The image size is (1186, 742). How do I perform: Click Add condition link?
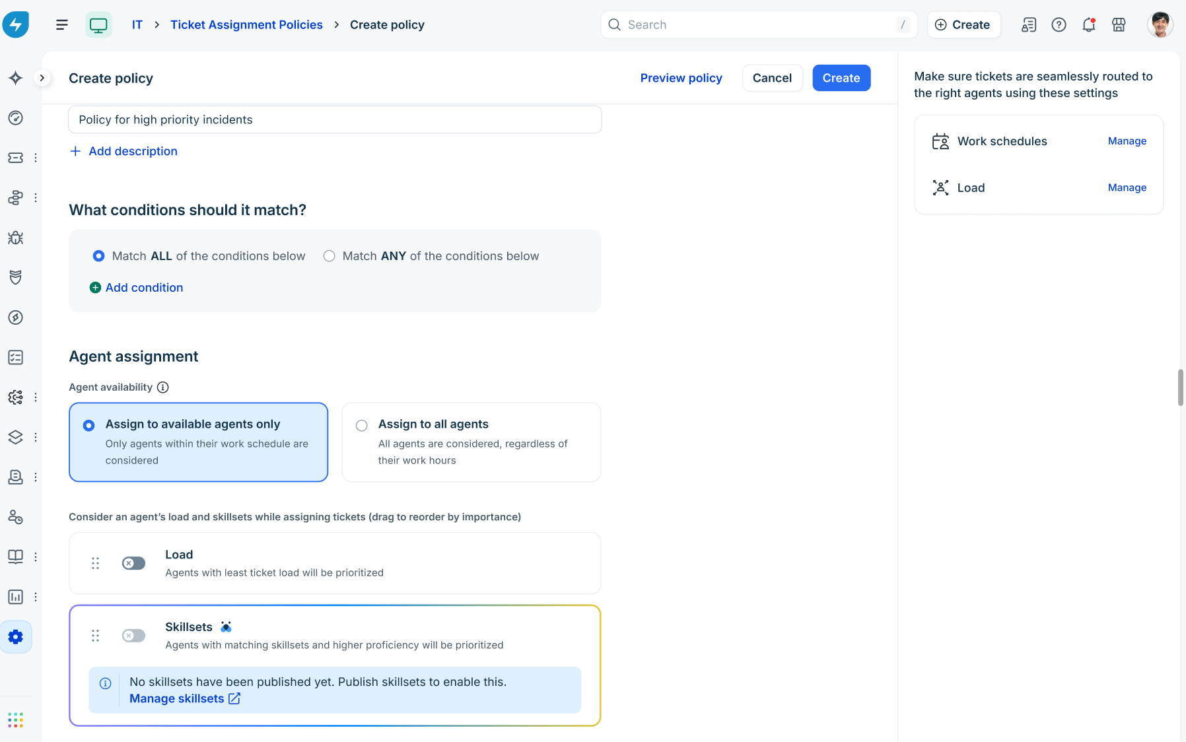pos(137,288)
